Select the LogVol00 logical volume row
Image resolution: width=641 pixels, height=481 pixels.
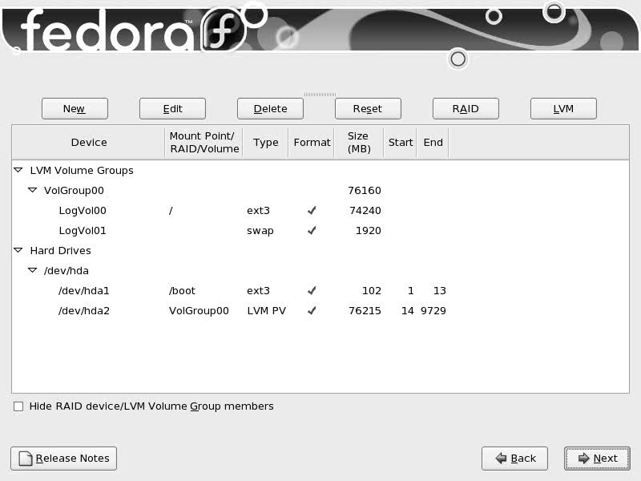pyautogui.click(x=320, y=210)
